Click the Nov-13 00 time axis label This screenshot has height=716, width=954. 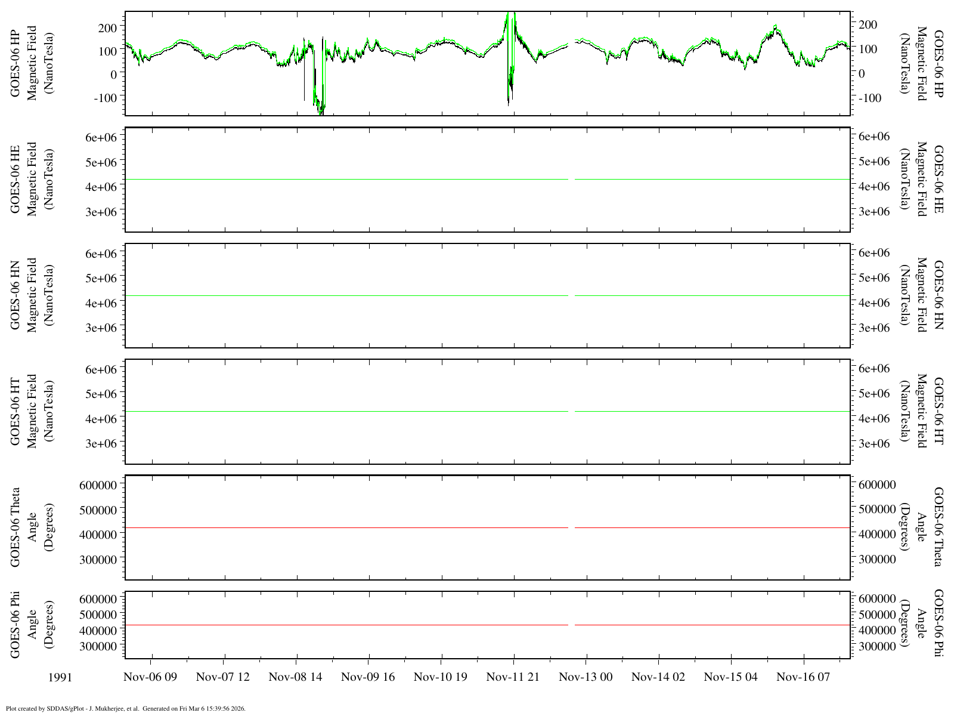tap(586, 677)
